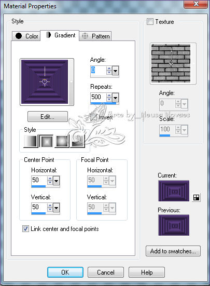Select the radial gradient style icon
Screen dimensions: 210x286
[x=78, y=141]
